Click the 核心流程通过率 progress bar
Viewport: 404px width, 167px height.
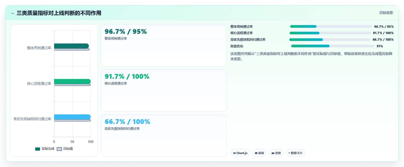click(x=330, y=33)
